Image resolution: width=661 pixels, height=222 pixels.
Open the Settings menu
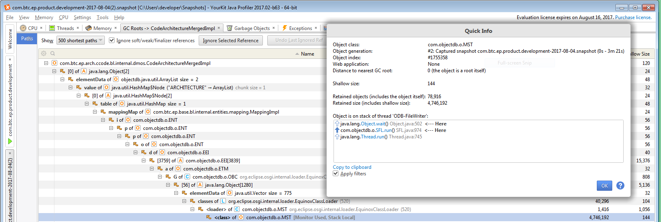82,17
